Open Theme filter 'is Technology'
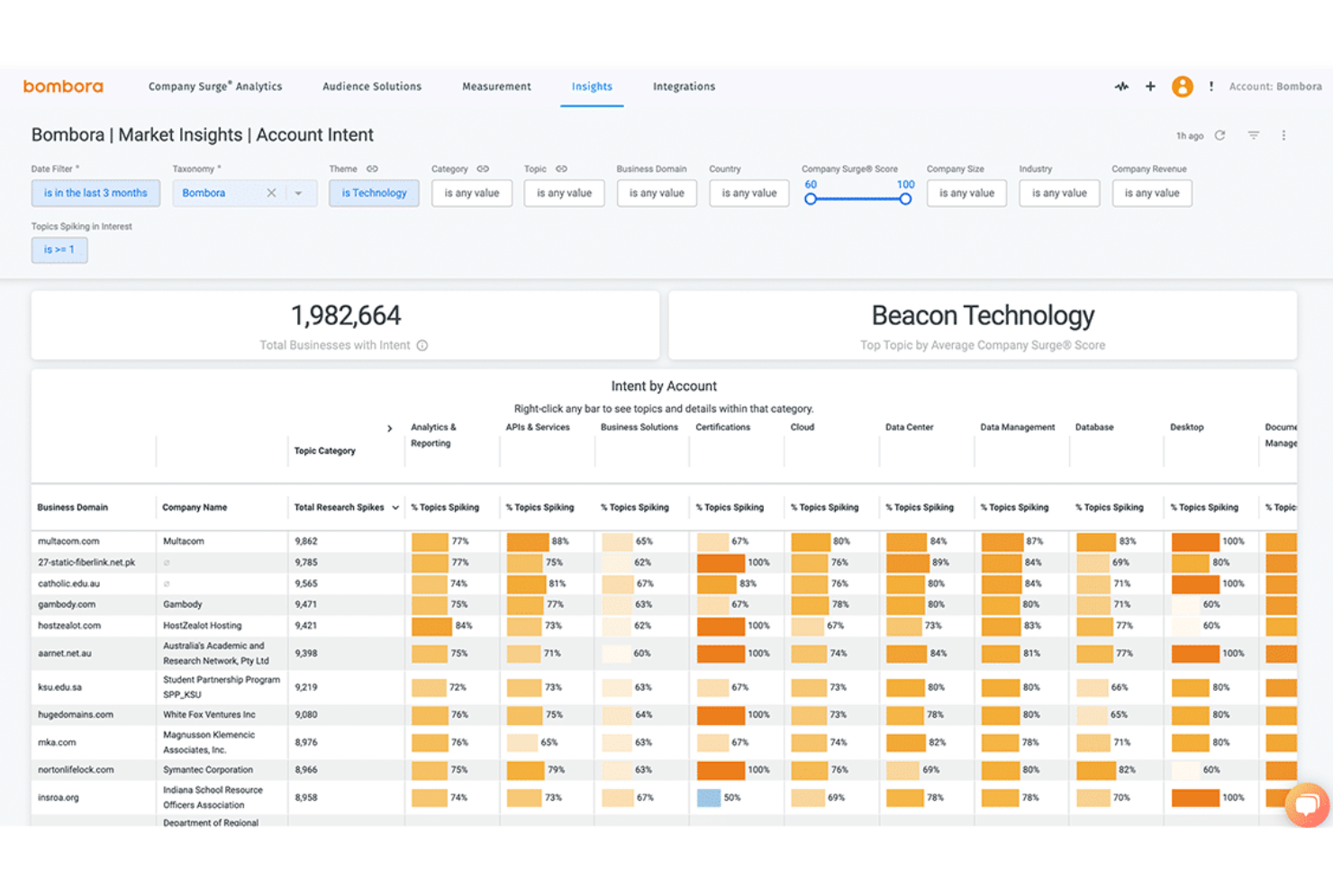The image size is (1333, 889). pyautogui.click(x=374, y=193)
